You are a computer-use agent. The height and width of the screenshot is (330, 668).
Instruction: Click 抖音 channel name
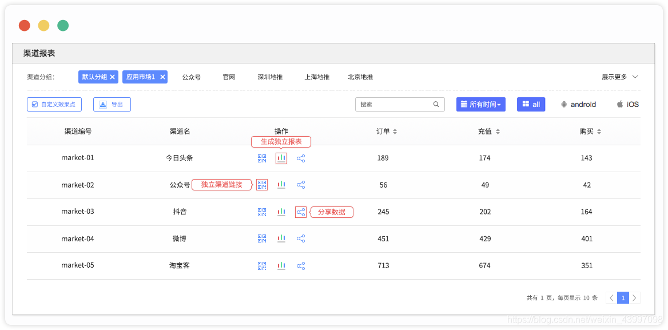[180, 212]
